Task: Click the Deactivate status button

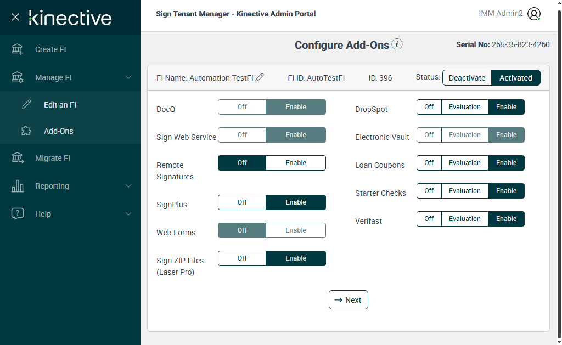Action: pyautogui.click(x=467, y=78)
